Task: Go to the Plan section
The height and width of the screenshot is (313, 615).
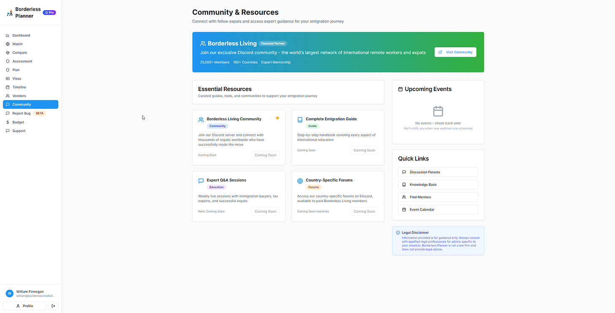Action: 30,70
